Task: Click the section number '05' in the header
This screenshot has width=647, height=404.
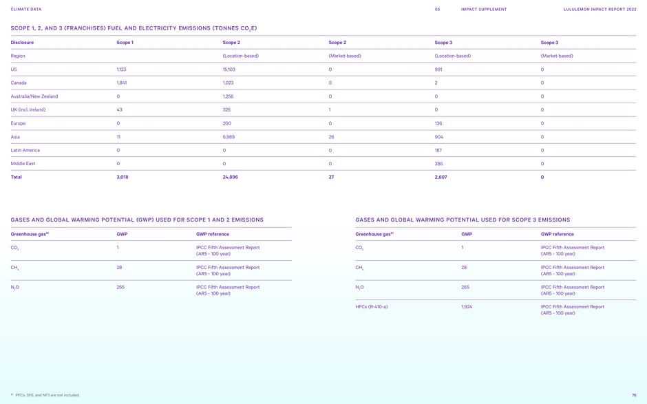Action: pos(437,9)
